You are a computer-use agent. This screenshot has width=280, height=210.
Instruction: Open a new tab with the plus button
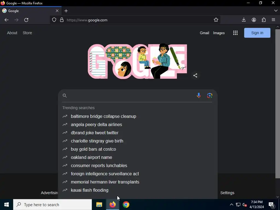[x=66, y=11]
